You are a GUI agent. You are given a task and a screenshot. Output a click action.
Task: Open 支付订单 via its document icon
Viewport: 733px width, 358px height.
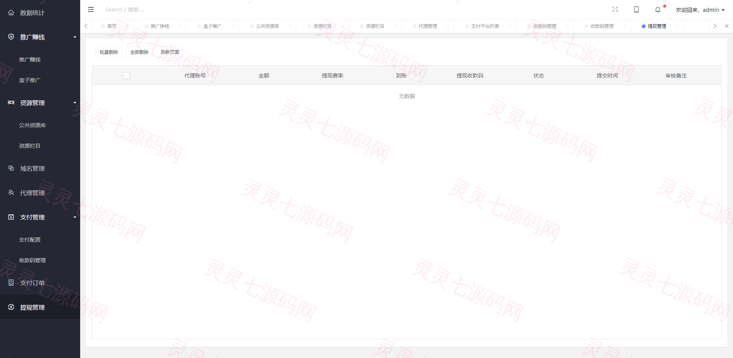click(11, 283)
